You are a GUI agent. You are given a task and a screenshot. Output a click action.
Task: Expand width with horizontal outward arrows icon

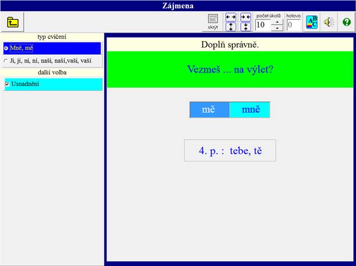(x=231, y=17)
